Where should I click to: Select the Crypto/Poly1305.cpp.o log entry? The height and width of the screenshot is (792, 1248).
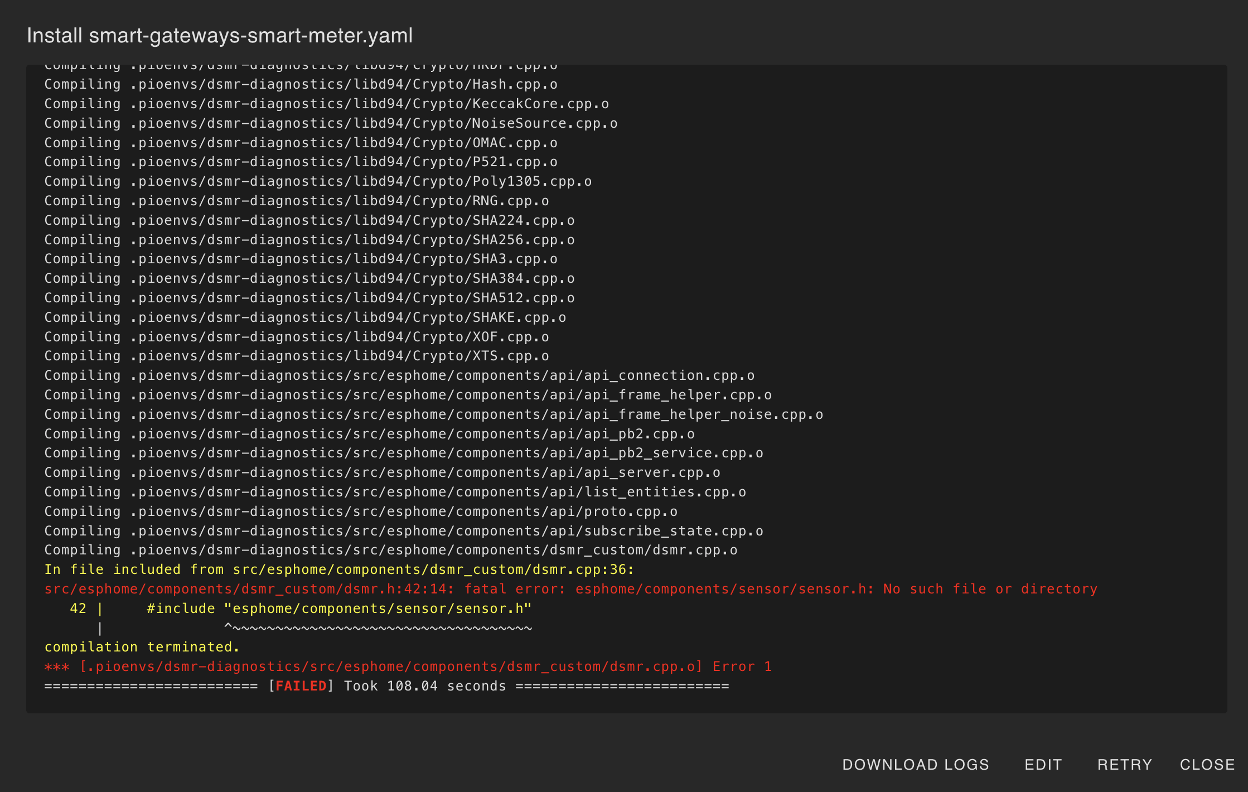[317, 181]
